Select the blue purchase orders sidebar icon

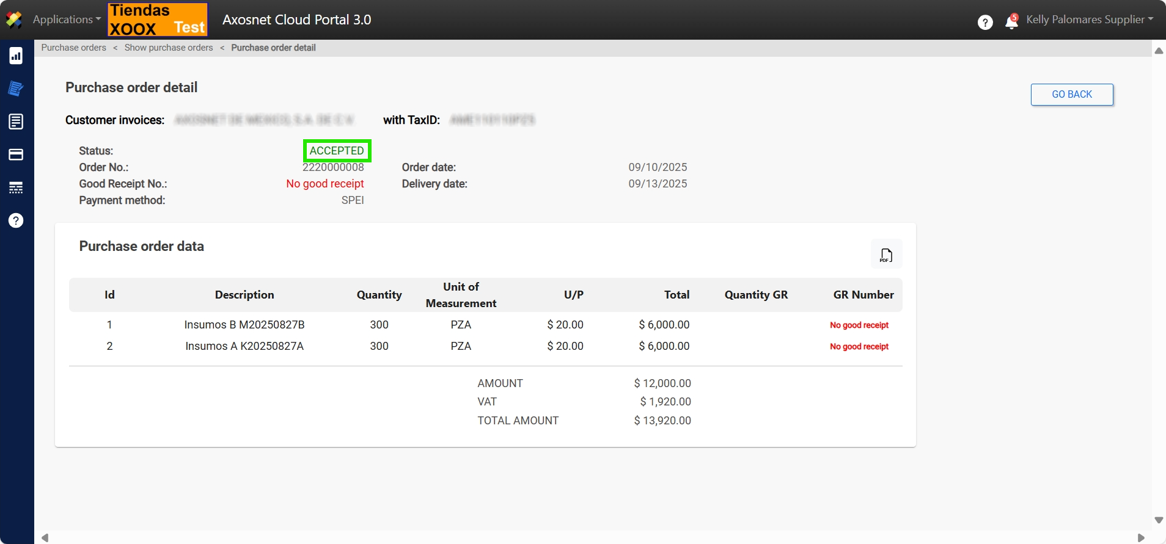tap(16, 89)
